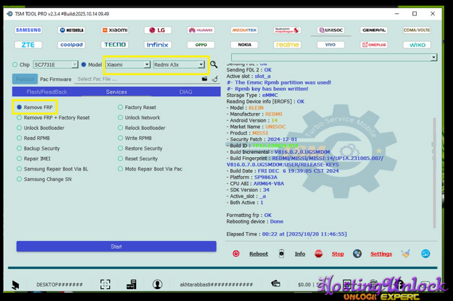Click the Stop button
Viewport: 453px width, 301px height.
(x=338, y=254)
